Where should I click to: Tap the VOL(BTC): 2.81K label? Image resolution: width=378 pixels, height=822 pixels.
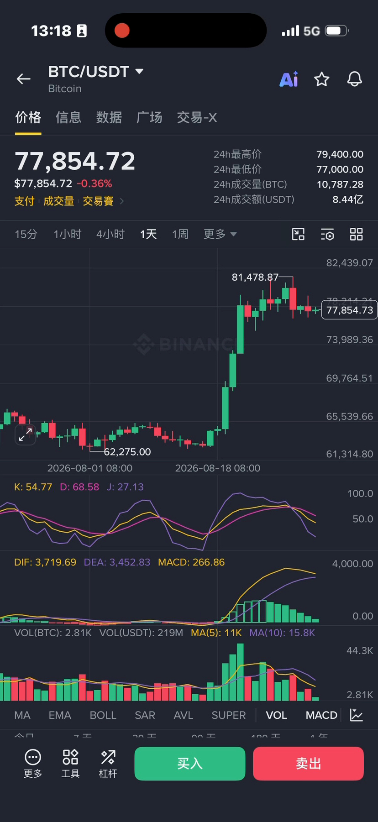(x=53, y=633)
